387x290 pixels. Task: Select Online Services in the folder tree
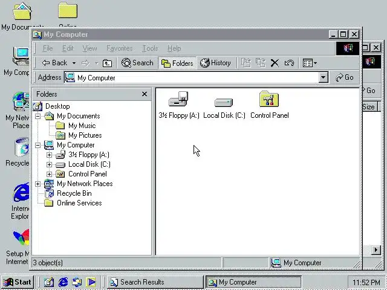[x=79, y=203]
